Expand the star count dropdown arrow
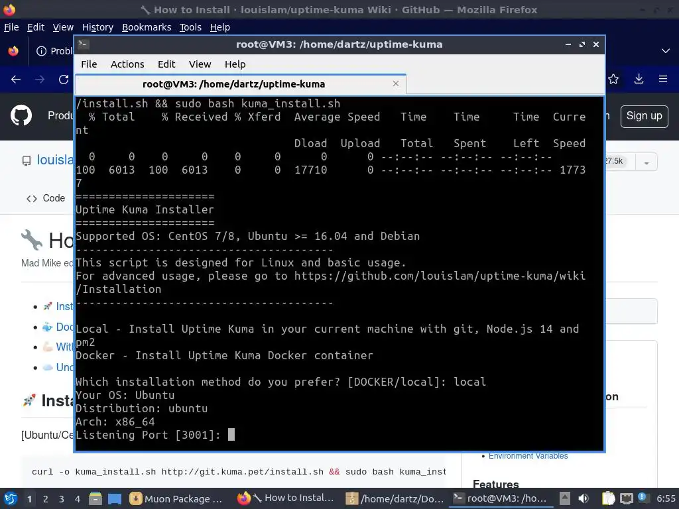Screen dimensions: 679x509 [646, 163]
